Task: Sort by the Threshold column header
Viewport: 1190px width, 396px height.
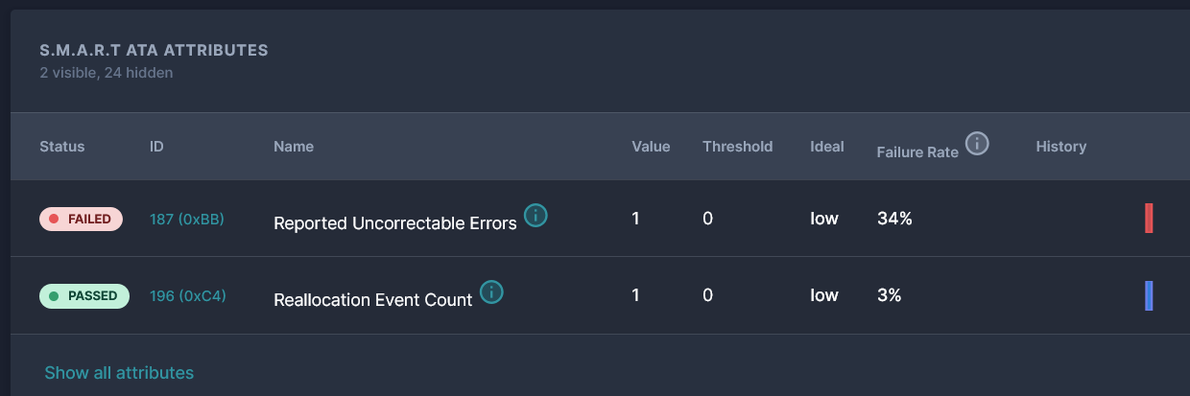Action: pyautogui.click(x=737, y=147)
